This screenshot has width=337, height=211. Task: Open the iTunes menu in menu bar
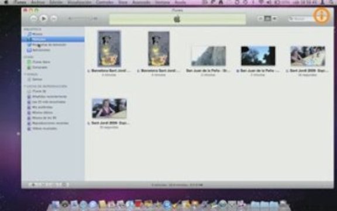click(20, 2)
